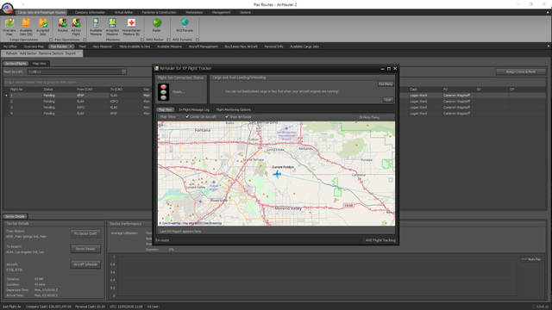Open the Options ribbon tab
552x310 pixels.
(245, 12)
